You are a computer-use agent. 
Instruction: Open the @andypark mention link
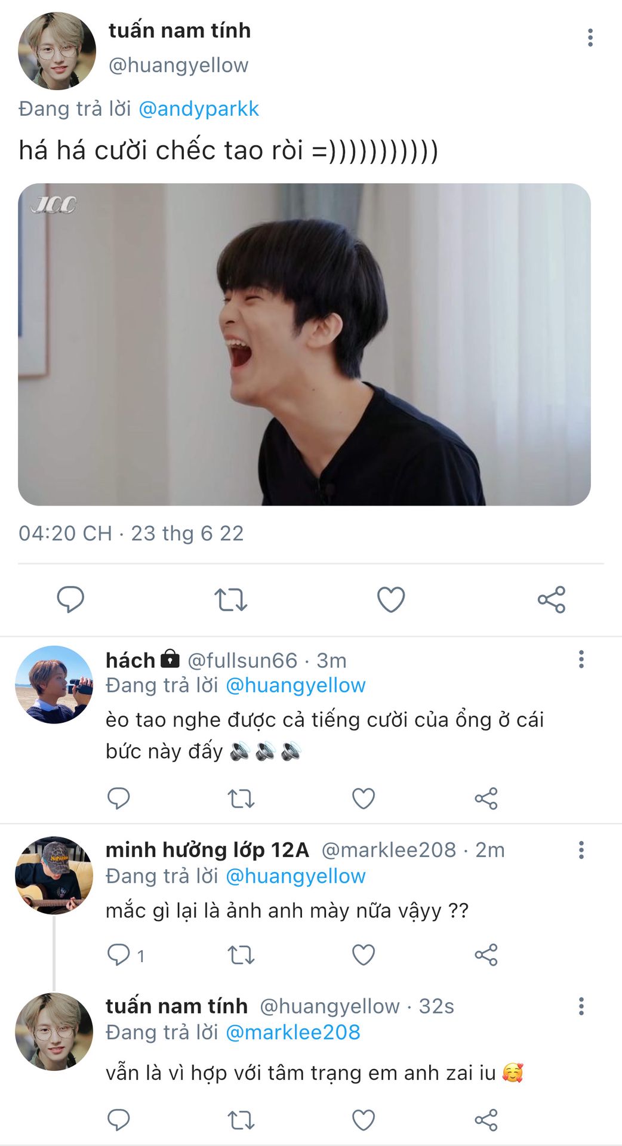click(198, 109)
